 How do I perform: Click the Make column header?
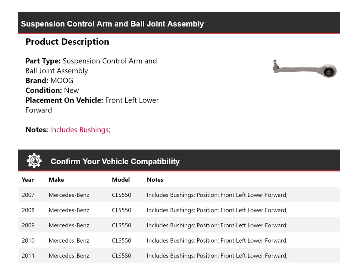[56, 180]
